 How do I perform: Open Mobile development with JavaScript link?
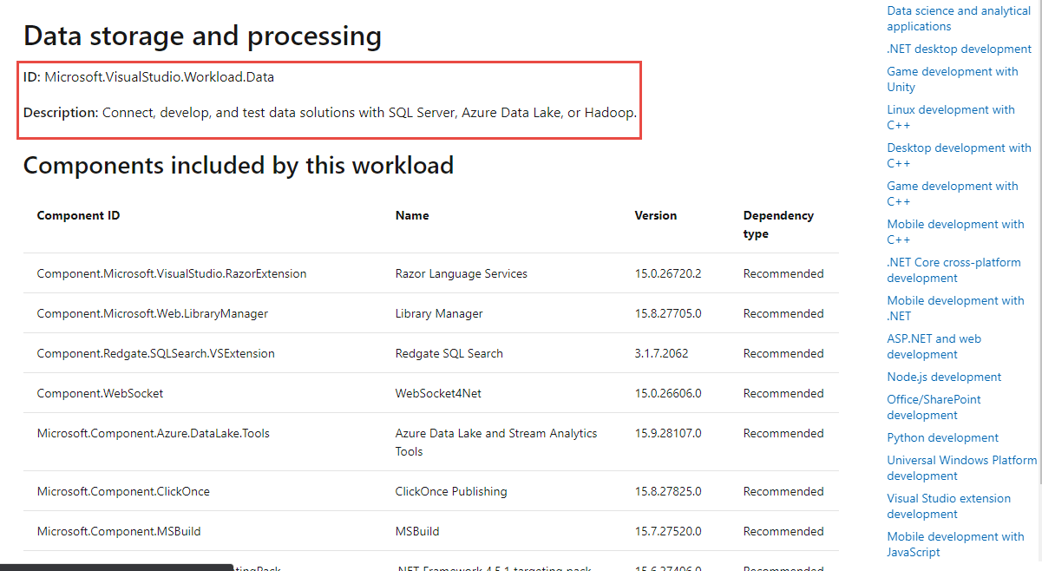(954, 544)
